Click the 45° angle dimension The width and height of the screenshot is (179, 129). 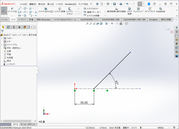click(117, 83)
